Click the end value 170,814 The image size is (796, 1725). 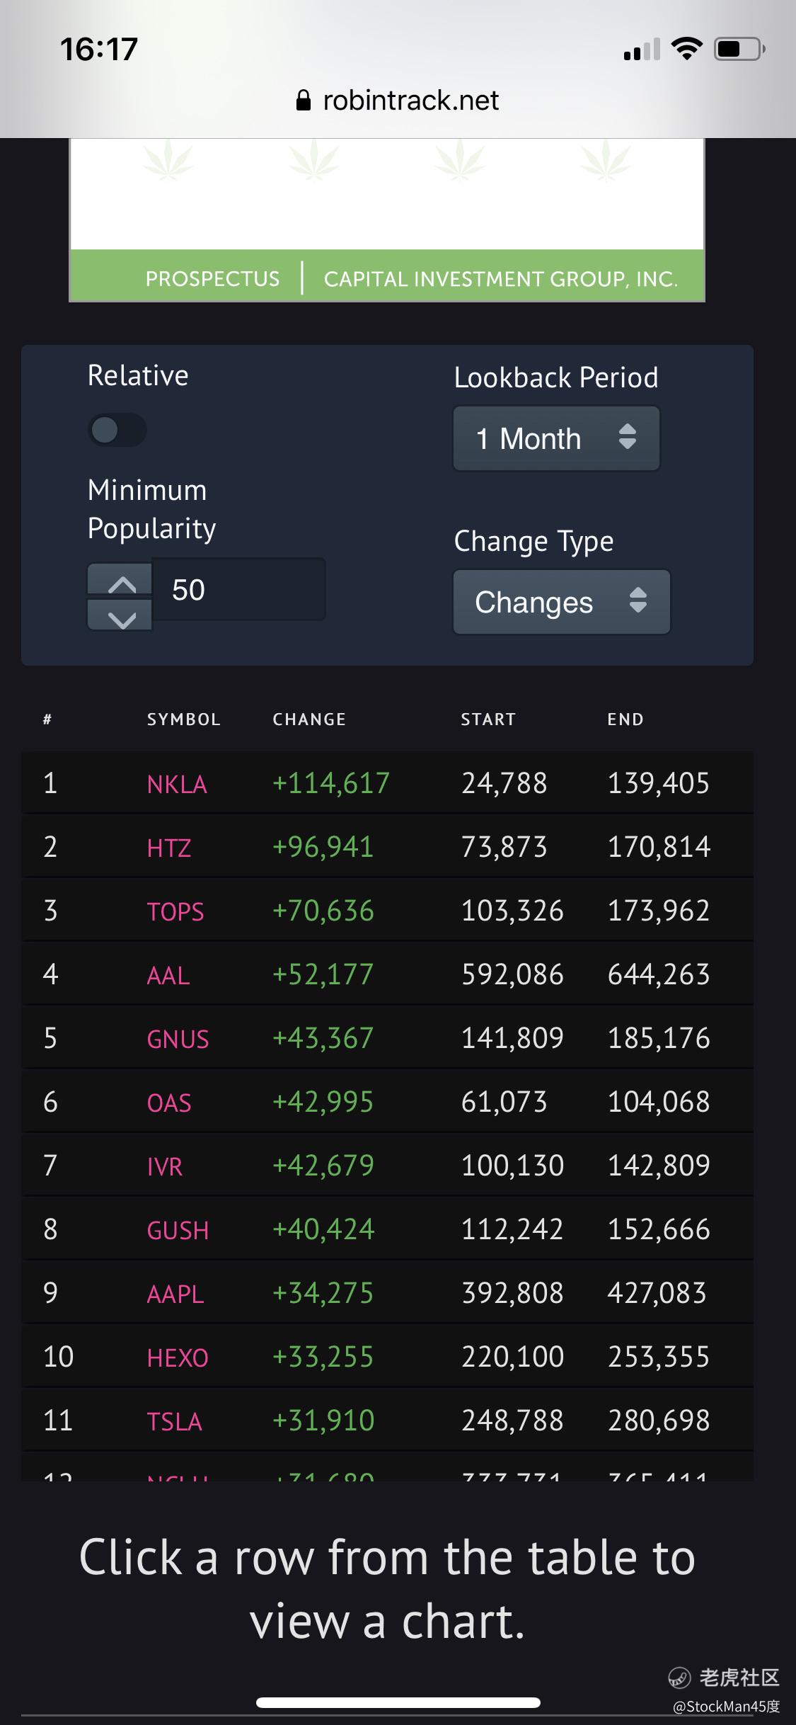click(x=659, y=847)
